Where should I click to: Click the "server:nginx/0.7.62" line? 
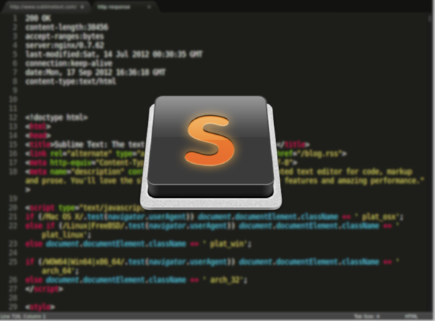(x=65, y=45)
